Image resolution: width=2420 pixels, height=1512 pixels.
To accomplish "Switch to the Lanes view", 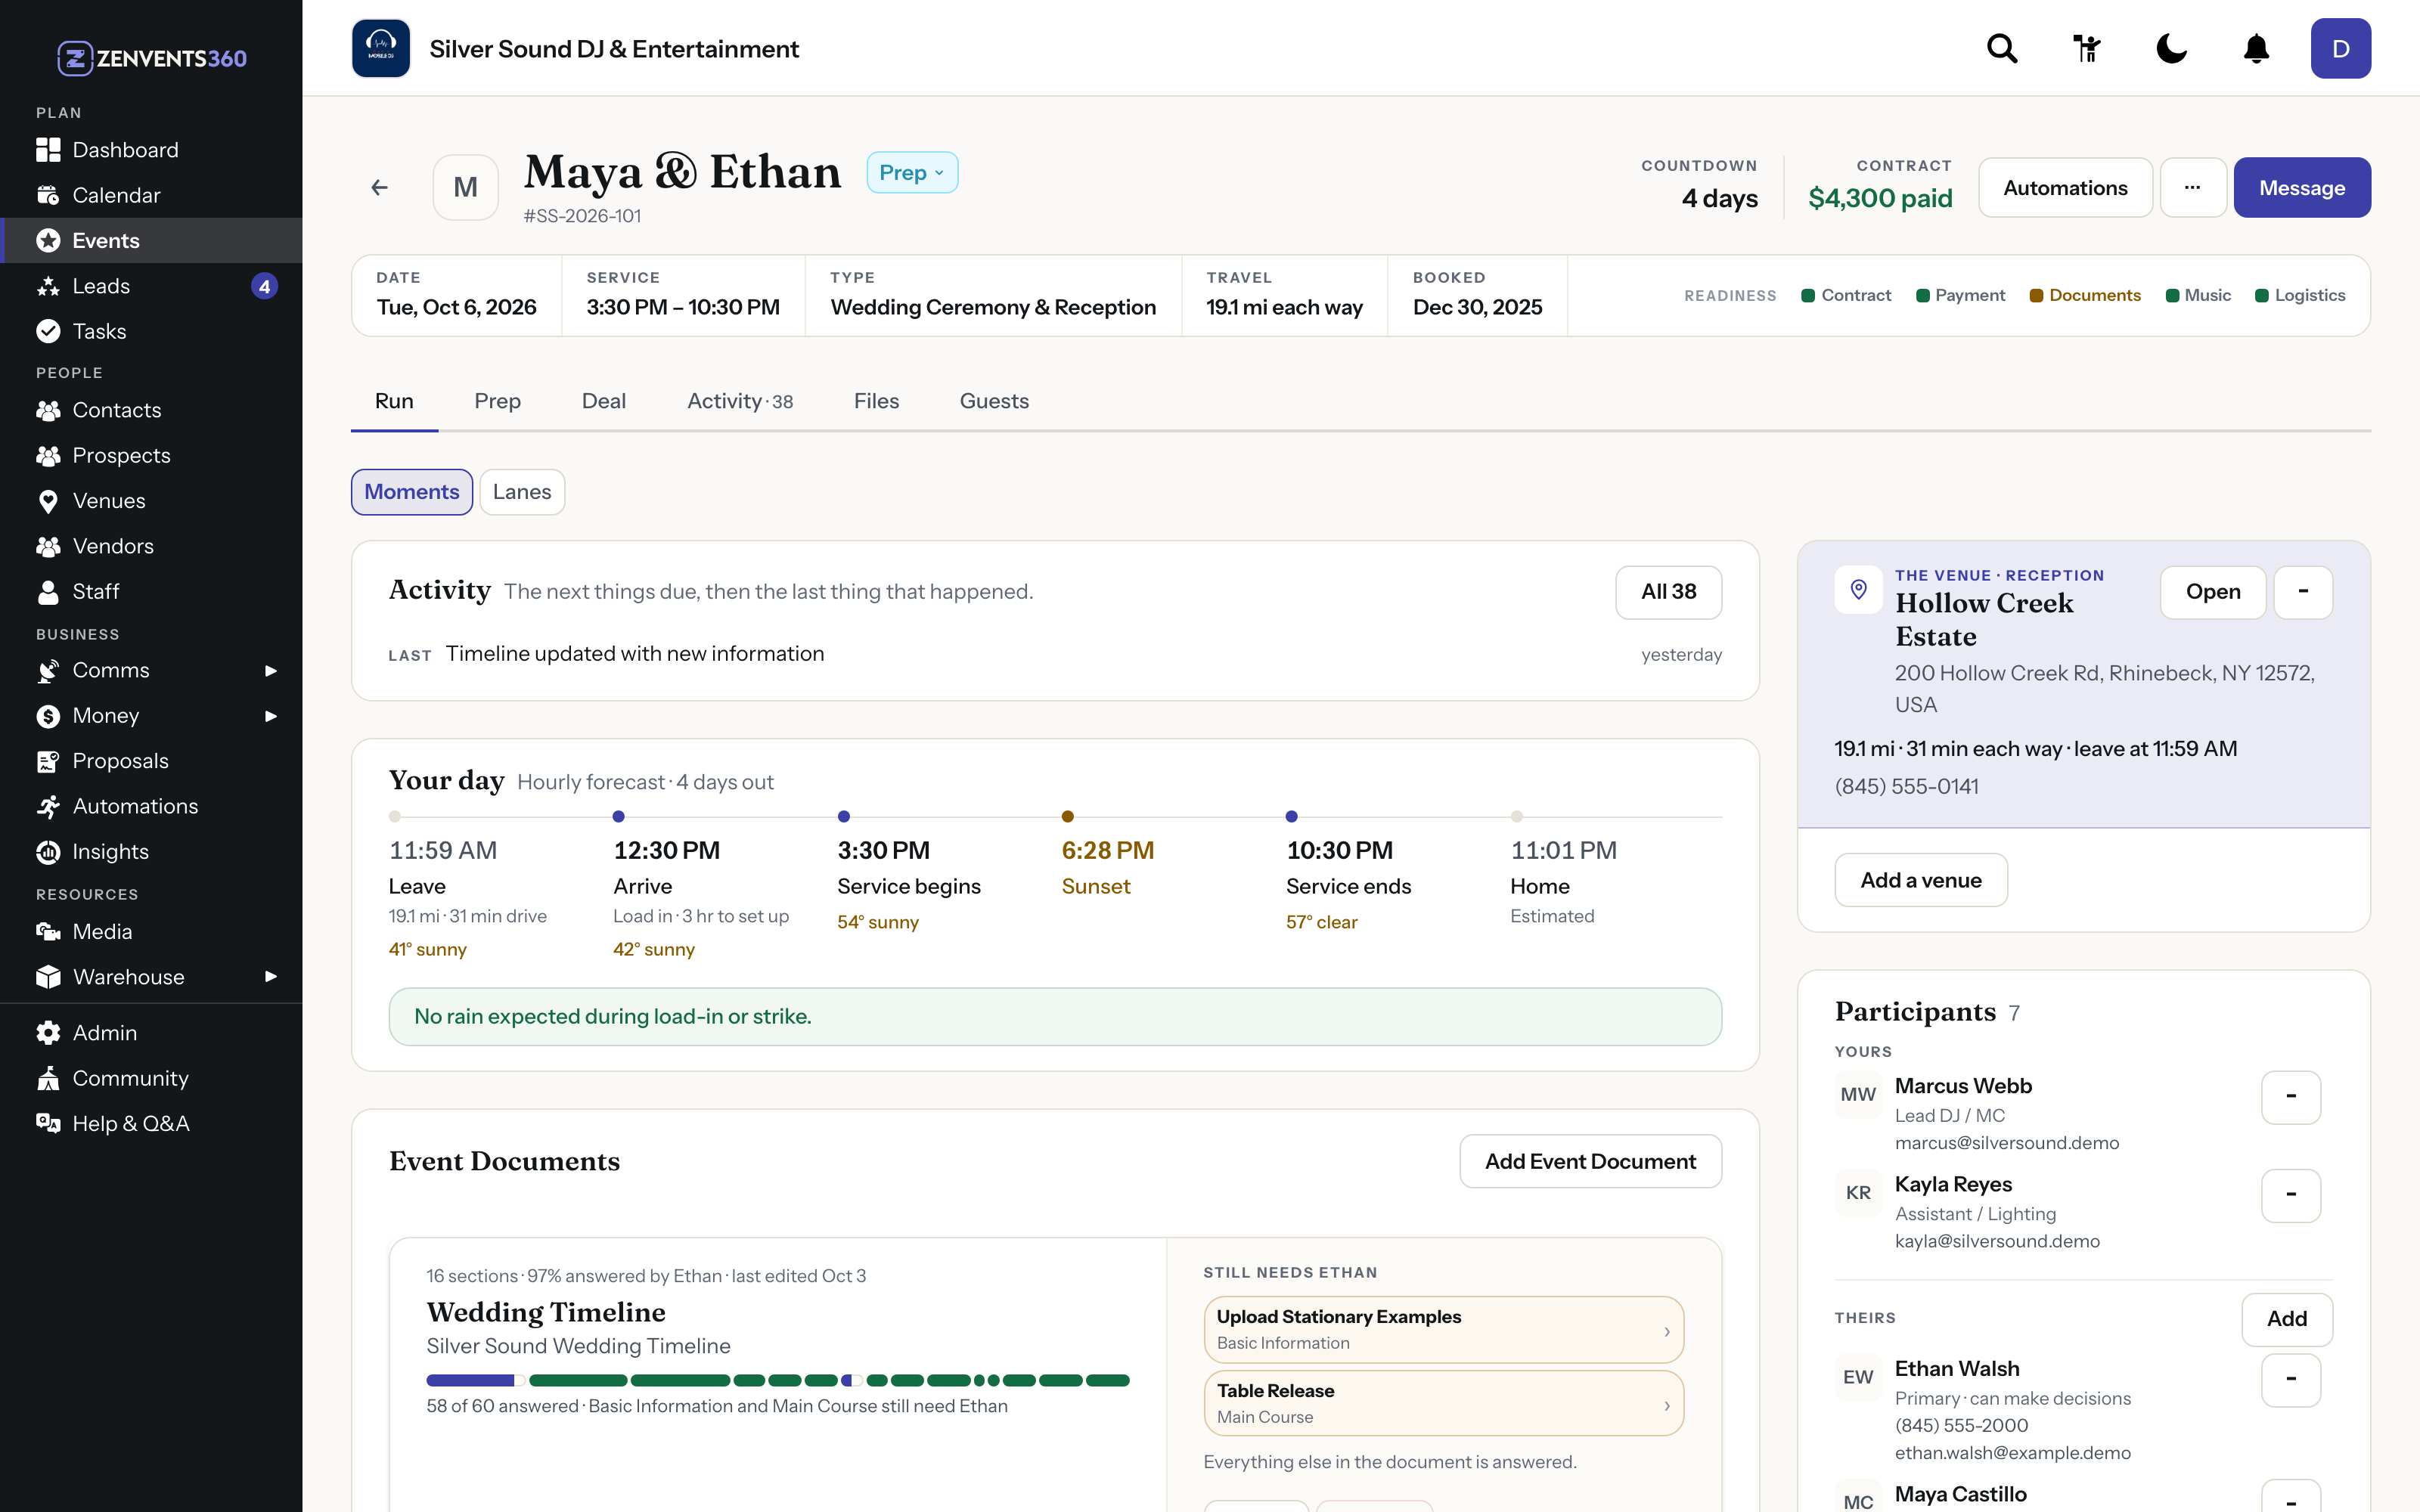I will pyautogui.click(x=522, y=492).
